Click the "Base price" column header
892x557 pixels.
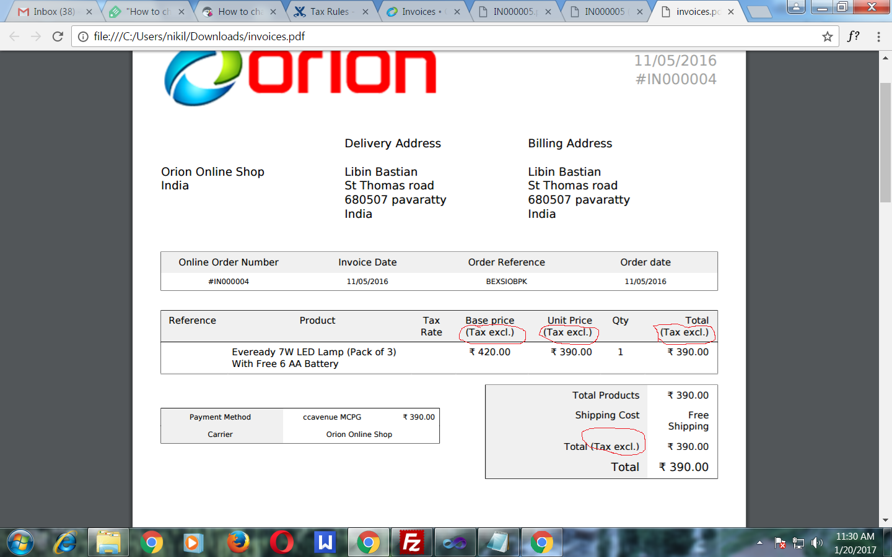(x=490, y=321)
